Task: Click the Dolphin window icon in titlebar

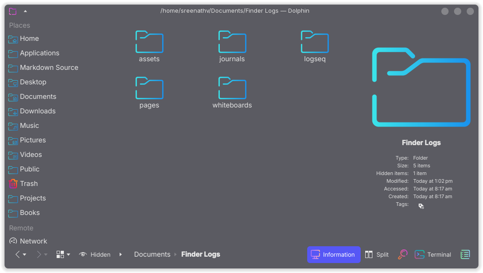Action: tap(13, 11)
